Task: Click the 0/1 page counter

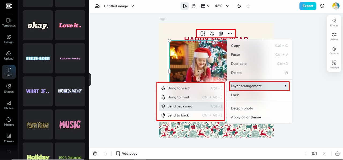Action: [314, 154]
